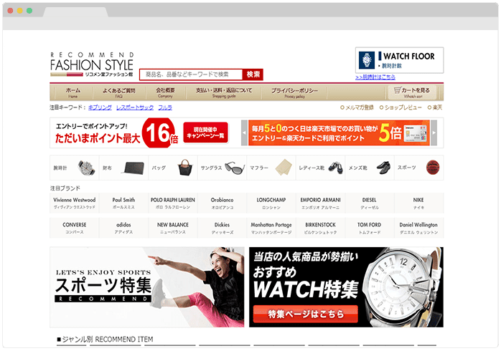Click the 楽天 link
The width and height of the screenshot is (501, 351).
tap(435, 107)
